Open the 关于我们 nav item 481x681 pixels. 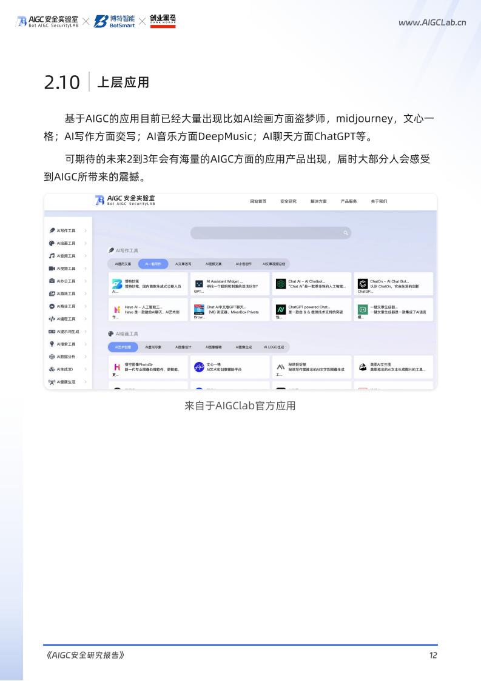tap(379, 201)
